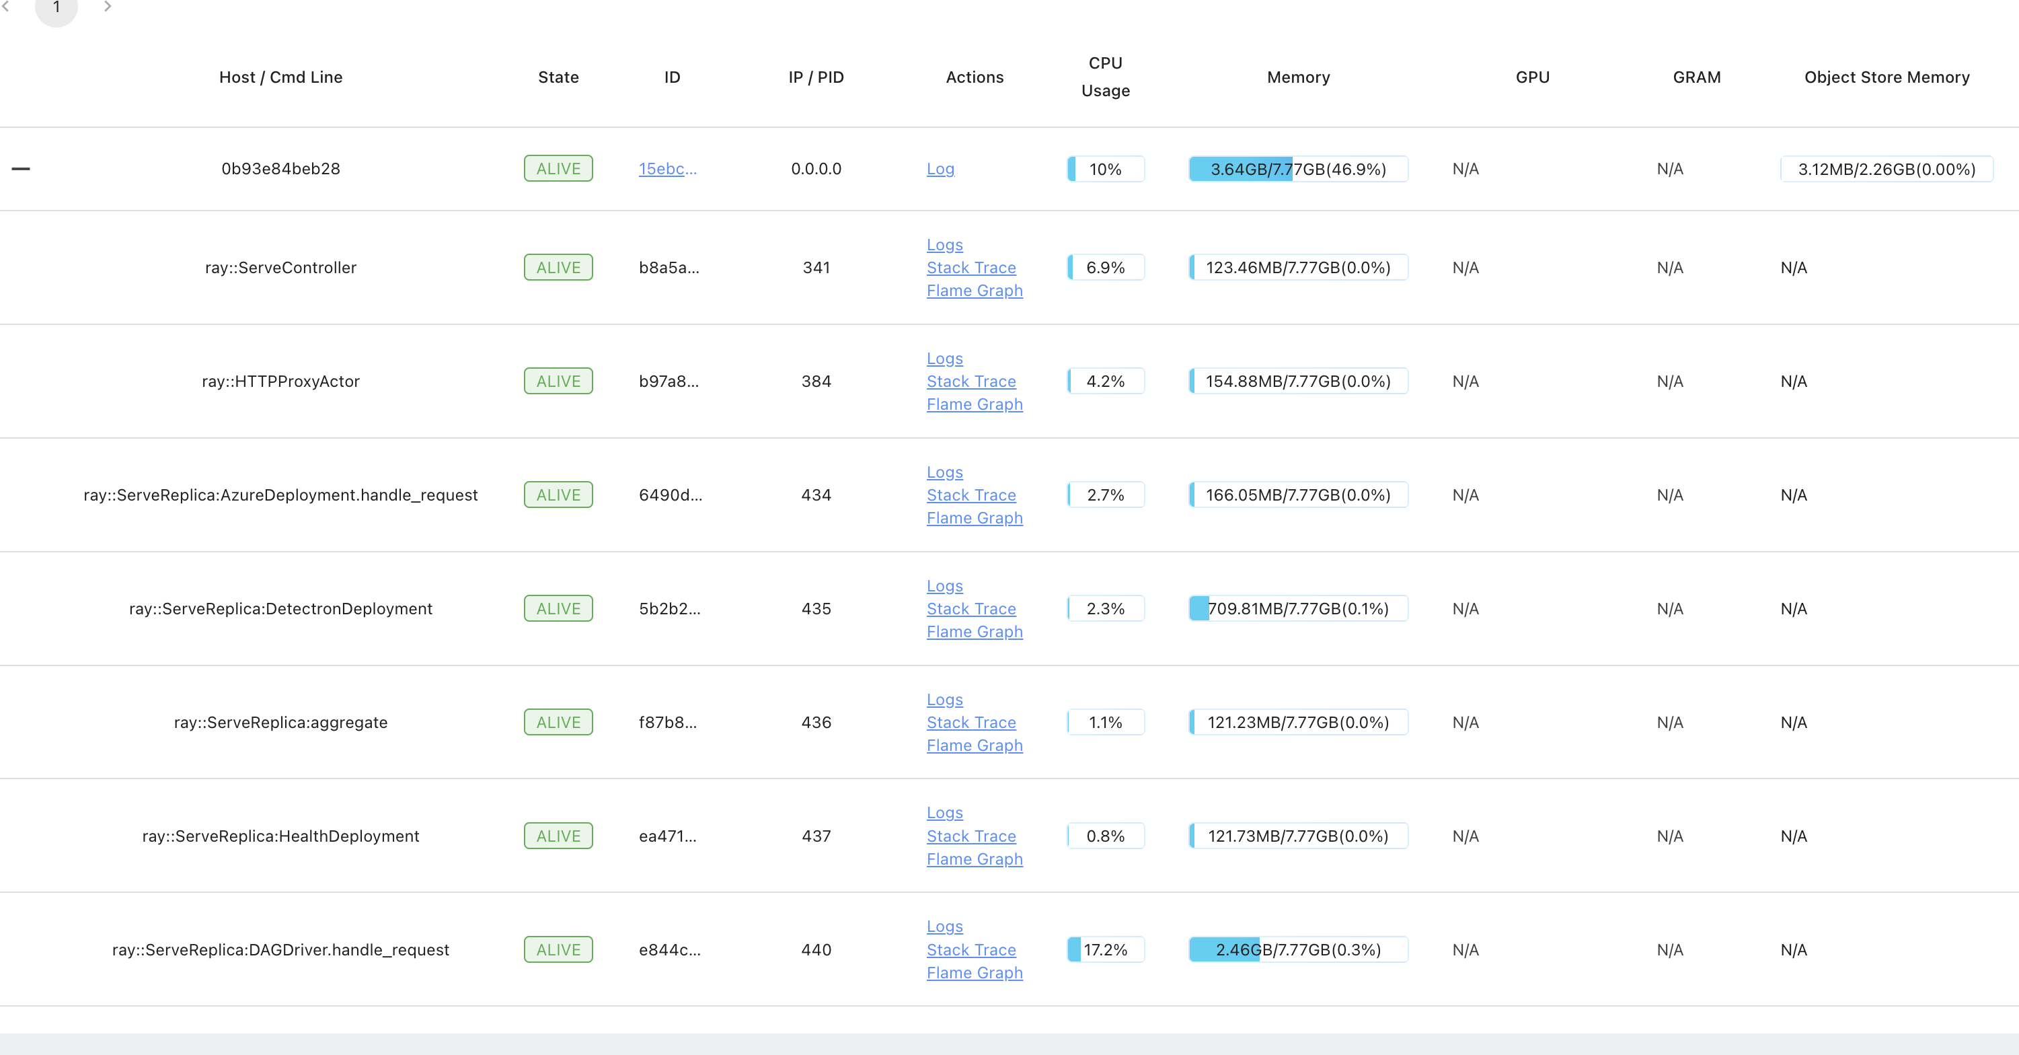
Task: Click the 17.2% CPU usage bar
Action: (x=1104, y=950)
